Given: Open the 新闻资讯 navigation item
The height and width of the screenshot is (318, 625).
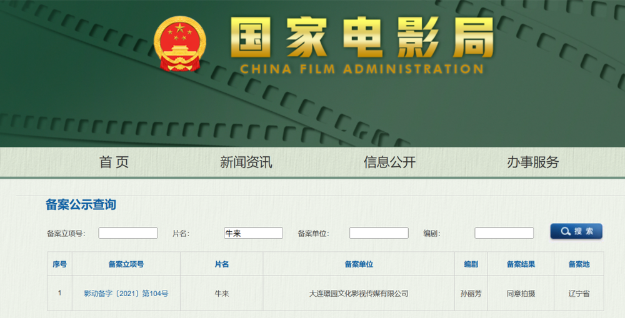Looking at the screenshot, I should point(246,162).
